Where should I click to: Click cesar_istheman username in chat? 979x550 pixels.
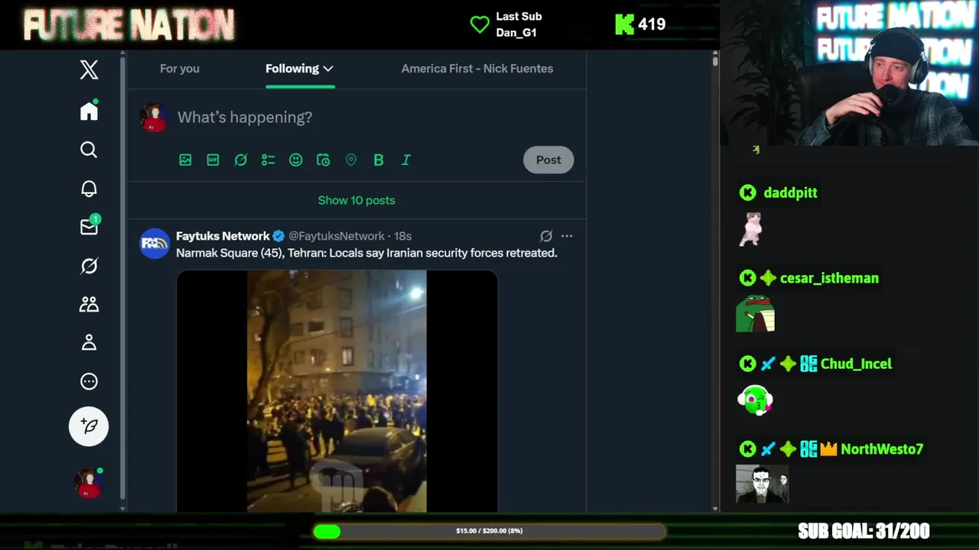(x=829, y=278)
